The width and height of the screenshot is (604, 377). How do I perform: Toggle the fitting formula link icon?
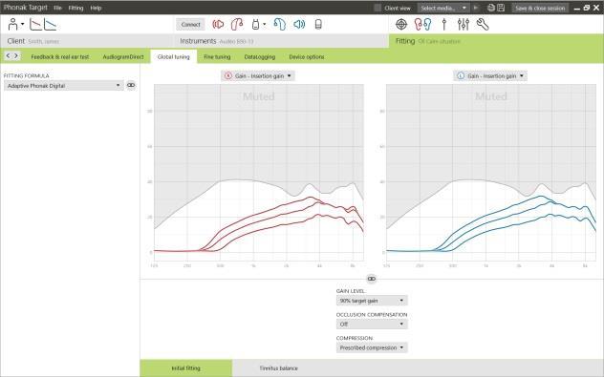(131, 85)
